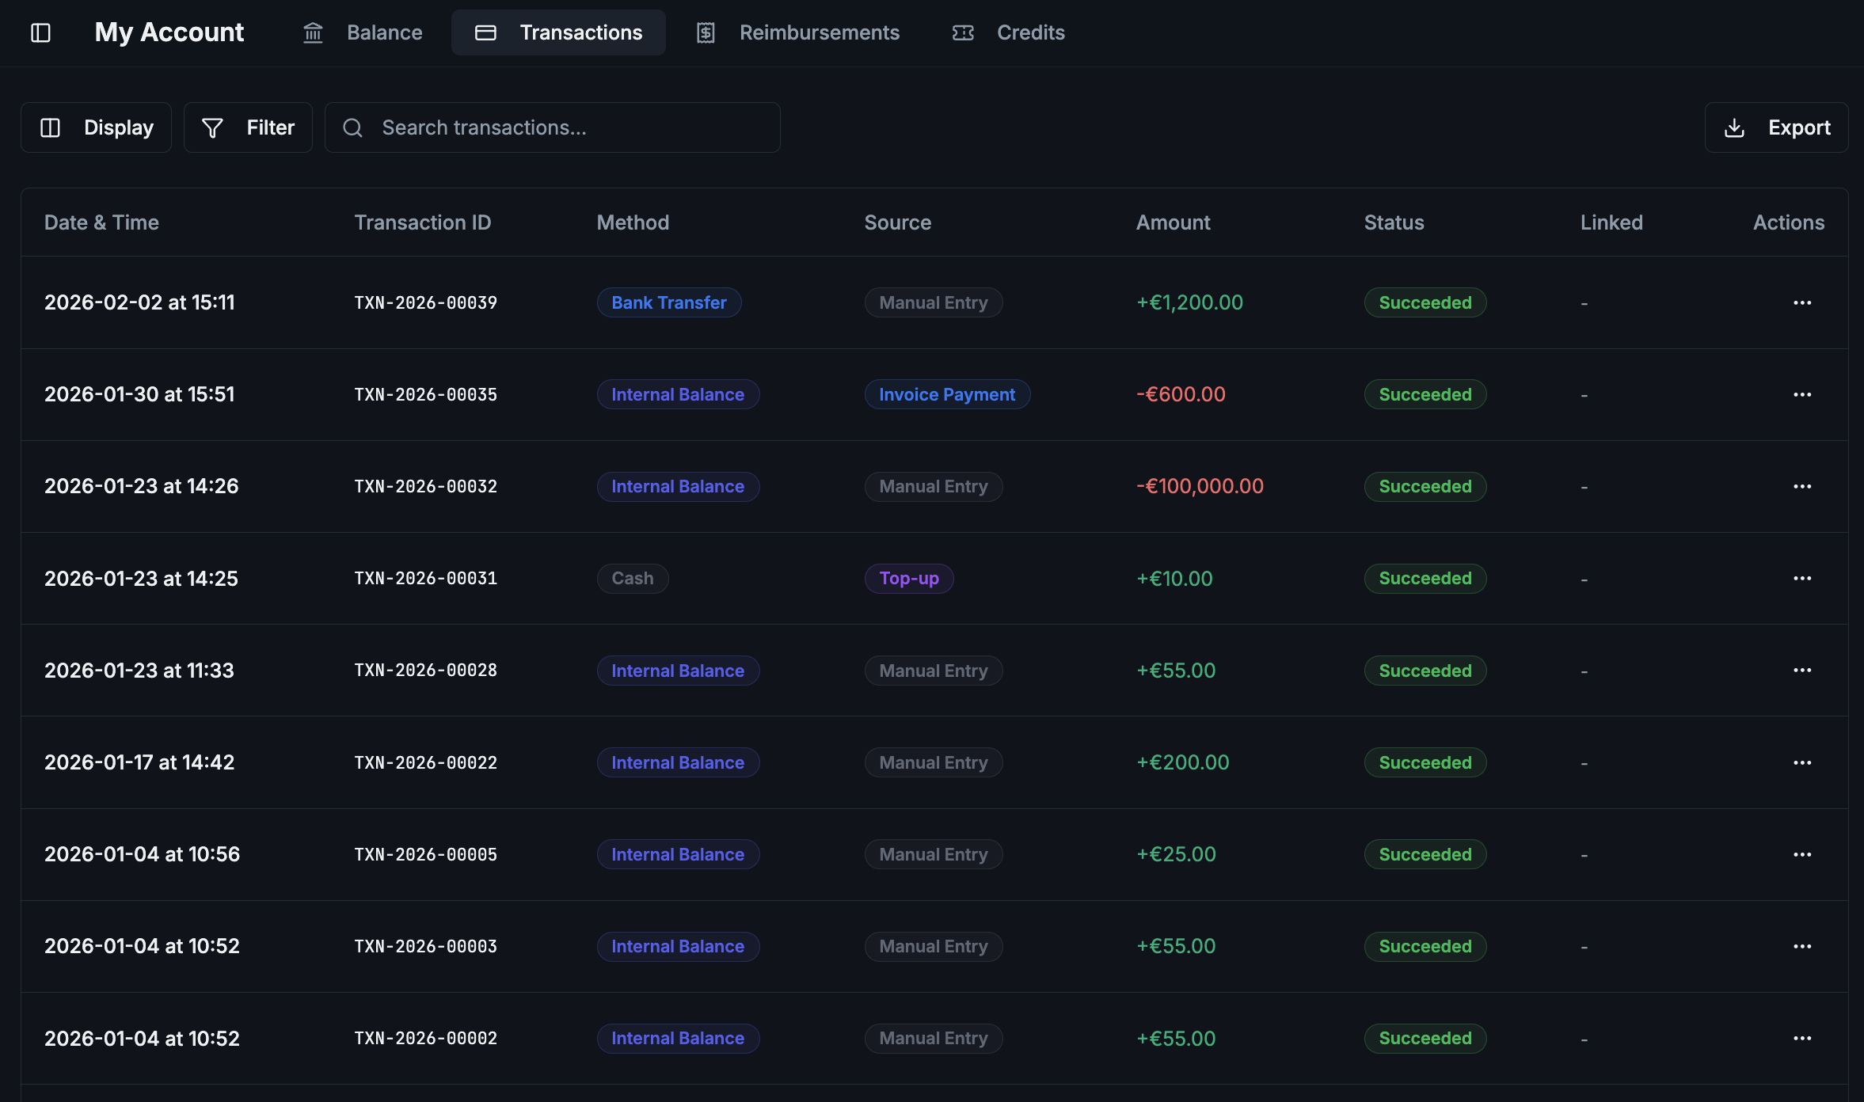This screenshot has width=1864, height=1102.
Task: Open the Display columns dropdown
Action: (97, 127)
